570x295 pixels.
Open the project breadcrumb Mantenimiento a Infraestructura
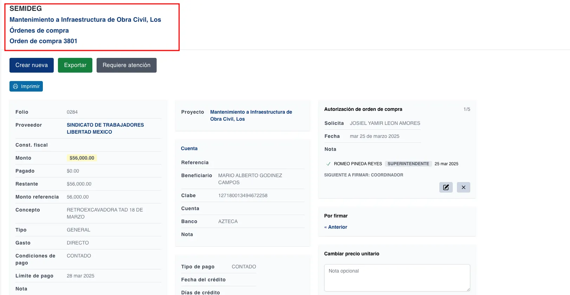coord(85,20)
